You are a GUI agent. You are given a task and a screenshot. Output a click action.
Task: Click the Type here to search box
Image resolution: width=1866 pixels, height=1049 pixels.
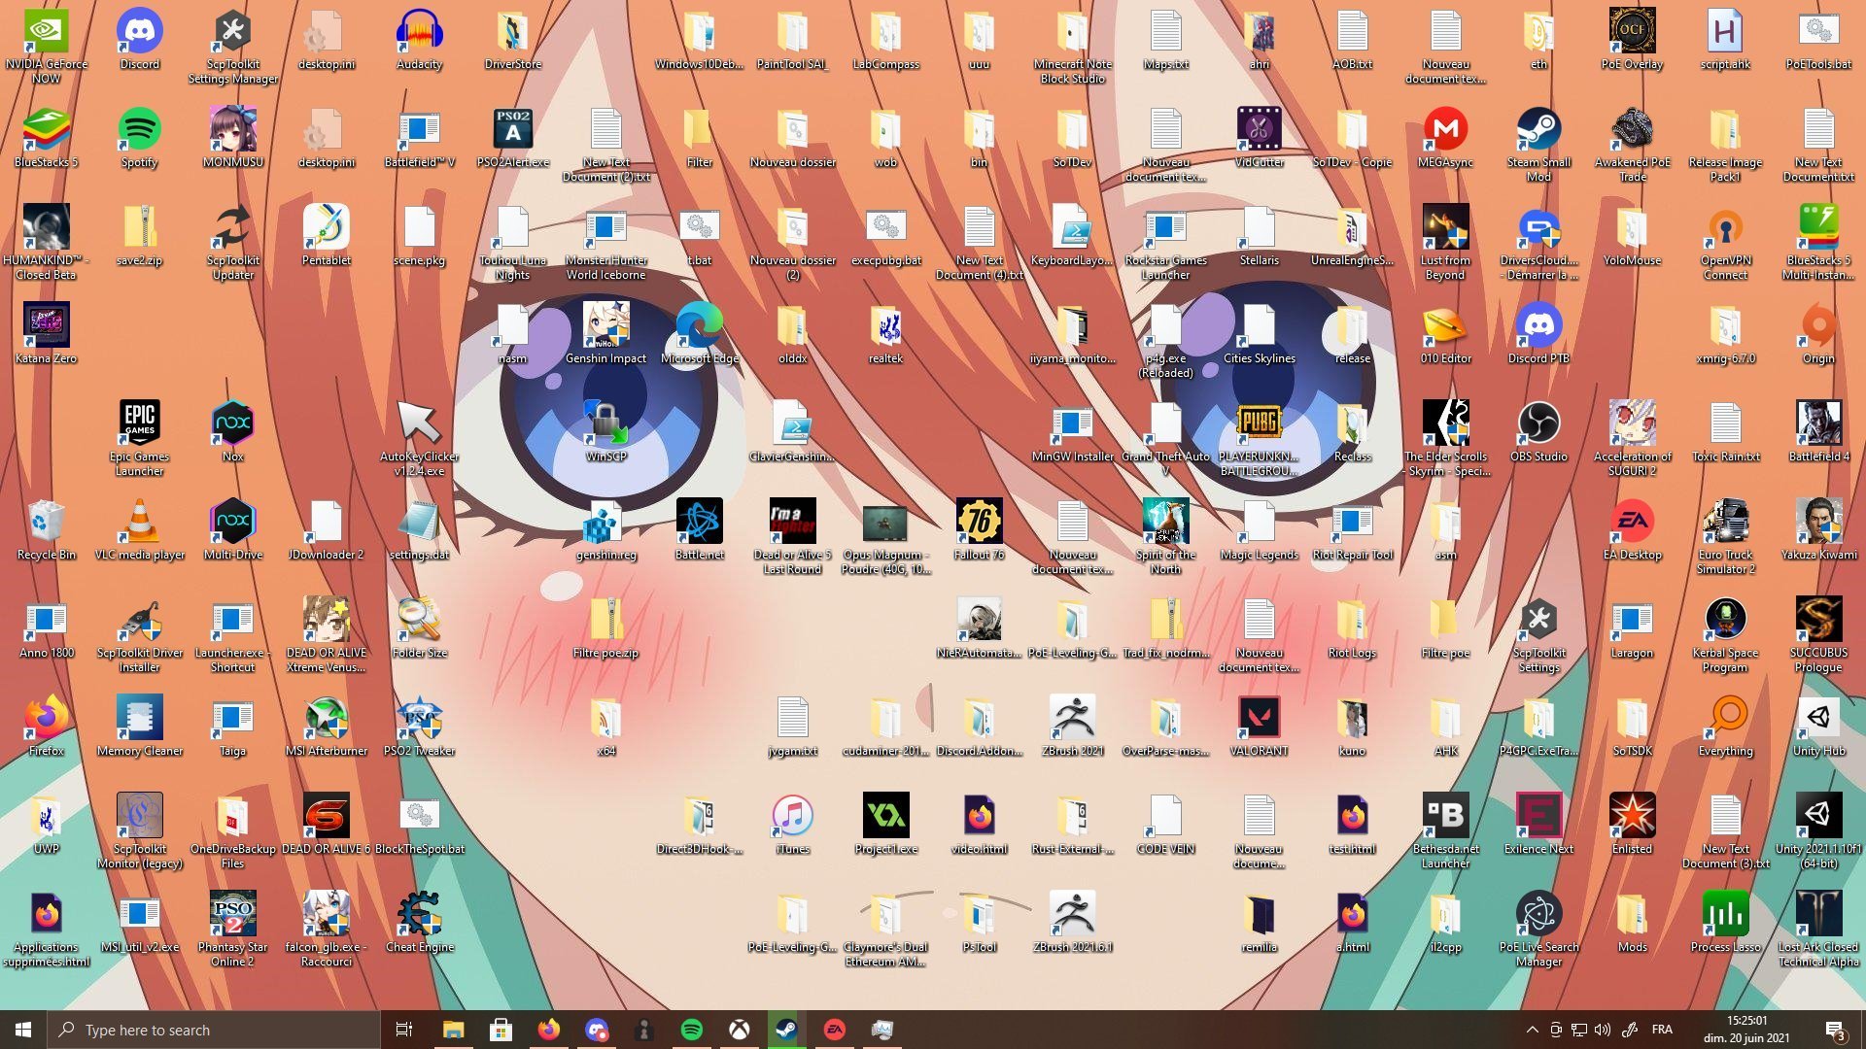[214, 1030]
